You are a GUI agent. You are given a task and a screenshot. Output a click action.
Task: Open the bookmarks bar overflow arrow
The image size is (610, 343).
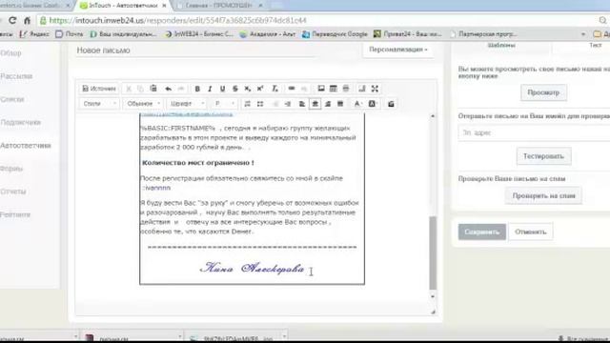(x=582, y=34)
